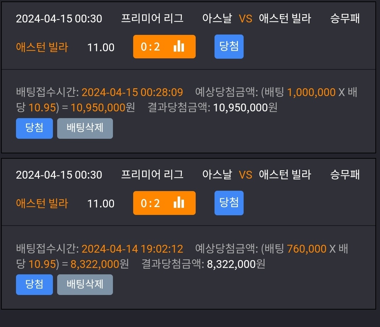Select 프리미어 리그 league in the 760,000 bet
Screen dimensions: 380x327
point(152,175)
